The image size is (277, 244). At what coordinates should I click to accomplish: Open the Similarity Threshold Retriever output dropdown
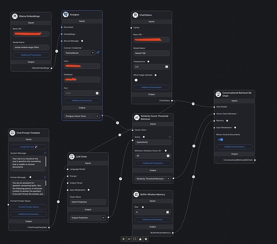coord(153,179)
